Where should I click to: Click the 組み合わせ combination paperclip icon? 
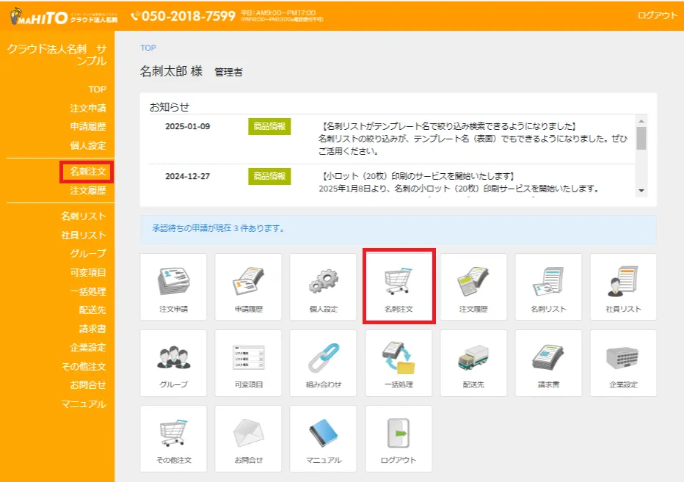tap(323, 362)
